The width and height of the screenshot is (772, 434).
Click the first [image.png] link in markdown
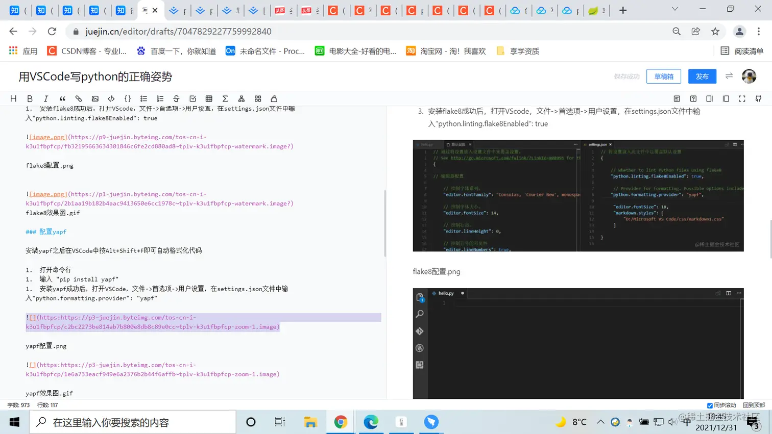(49, 137)
